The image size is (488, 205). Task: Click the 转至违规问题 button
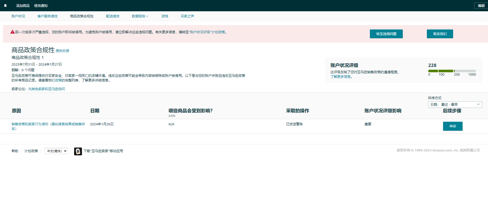pyautogui.click(x=386, y=34)
